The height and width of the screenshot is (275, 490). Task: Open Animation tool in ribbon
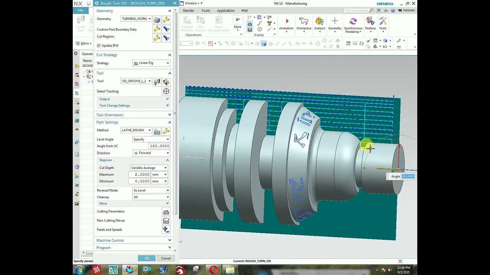(x=286, y=24)
